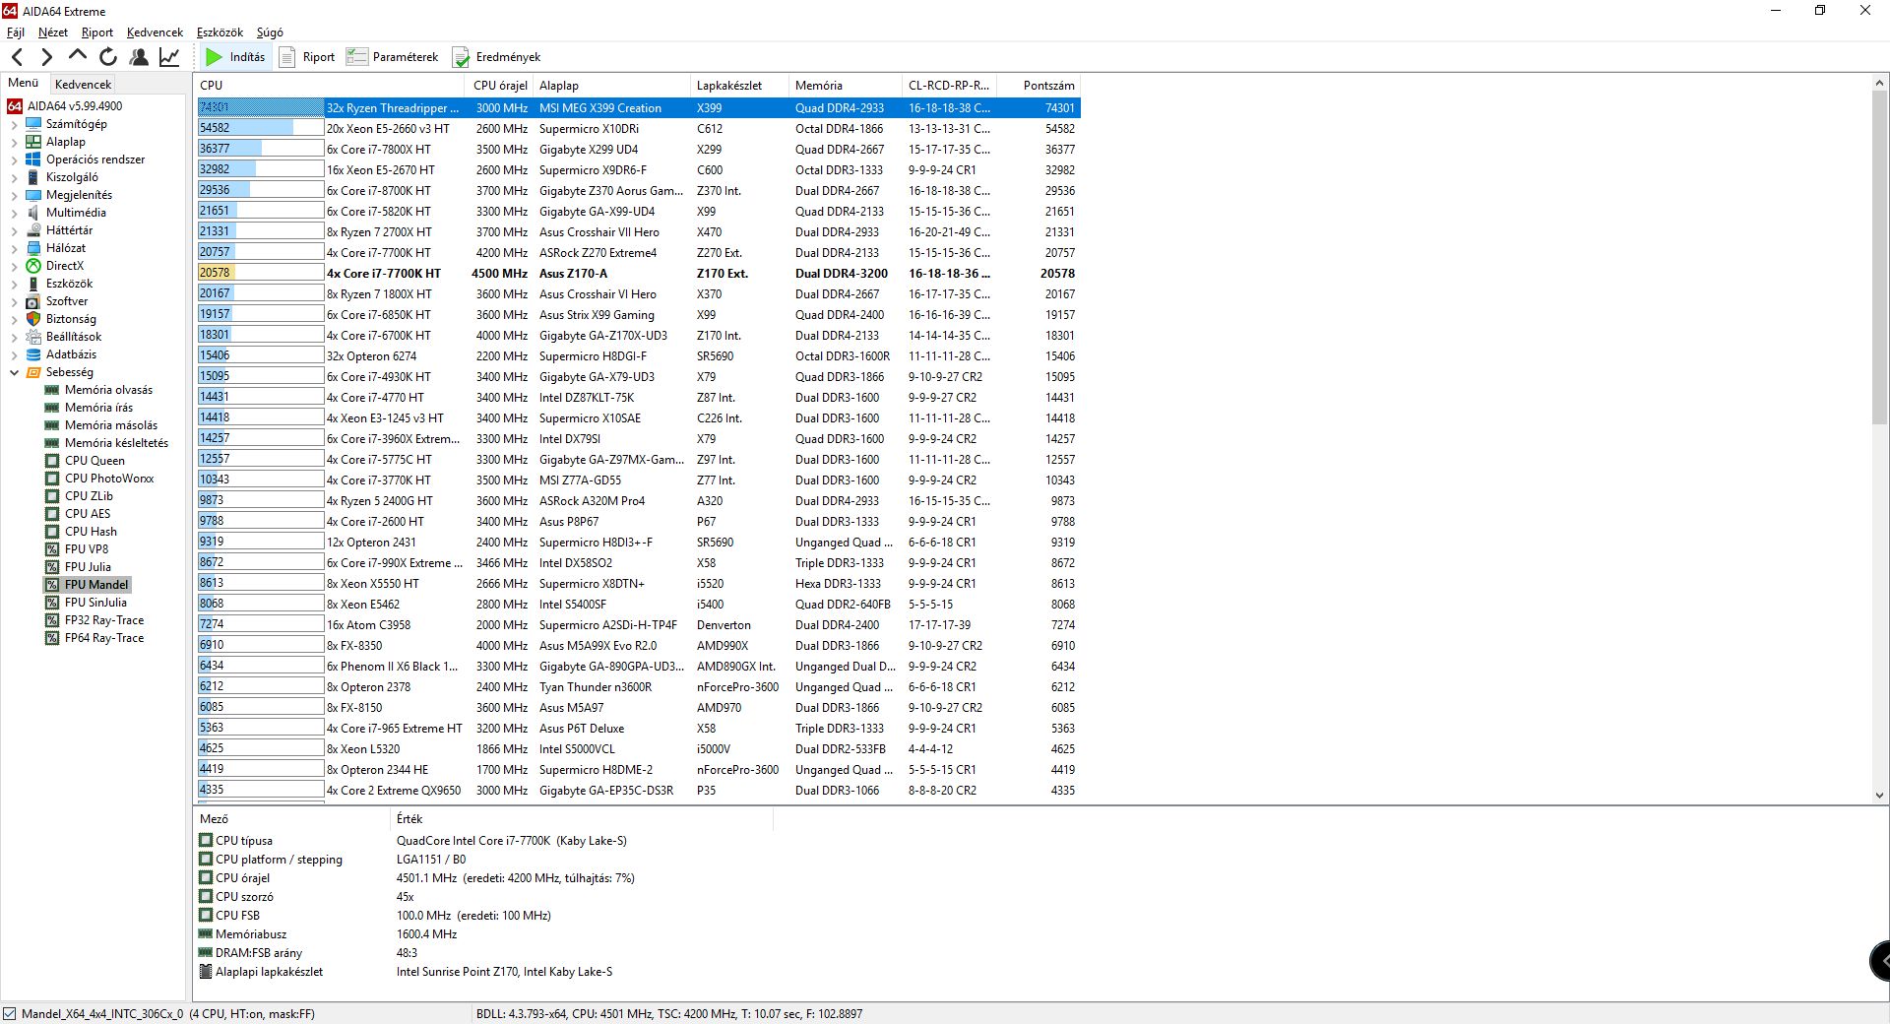Click the Back navigation arrow

17,57
